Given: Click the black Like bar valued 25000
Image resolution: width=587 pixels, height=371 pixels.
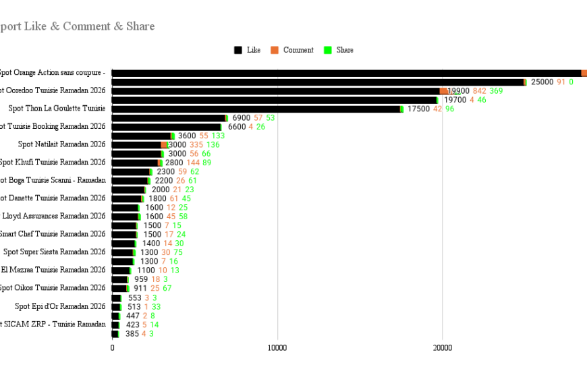Looking at the screenshot, I should 317,82.
